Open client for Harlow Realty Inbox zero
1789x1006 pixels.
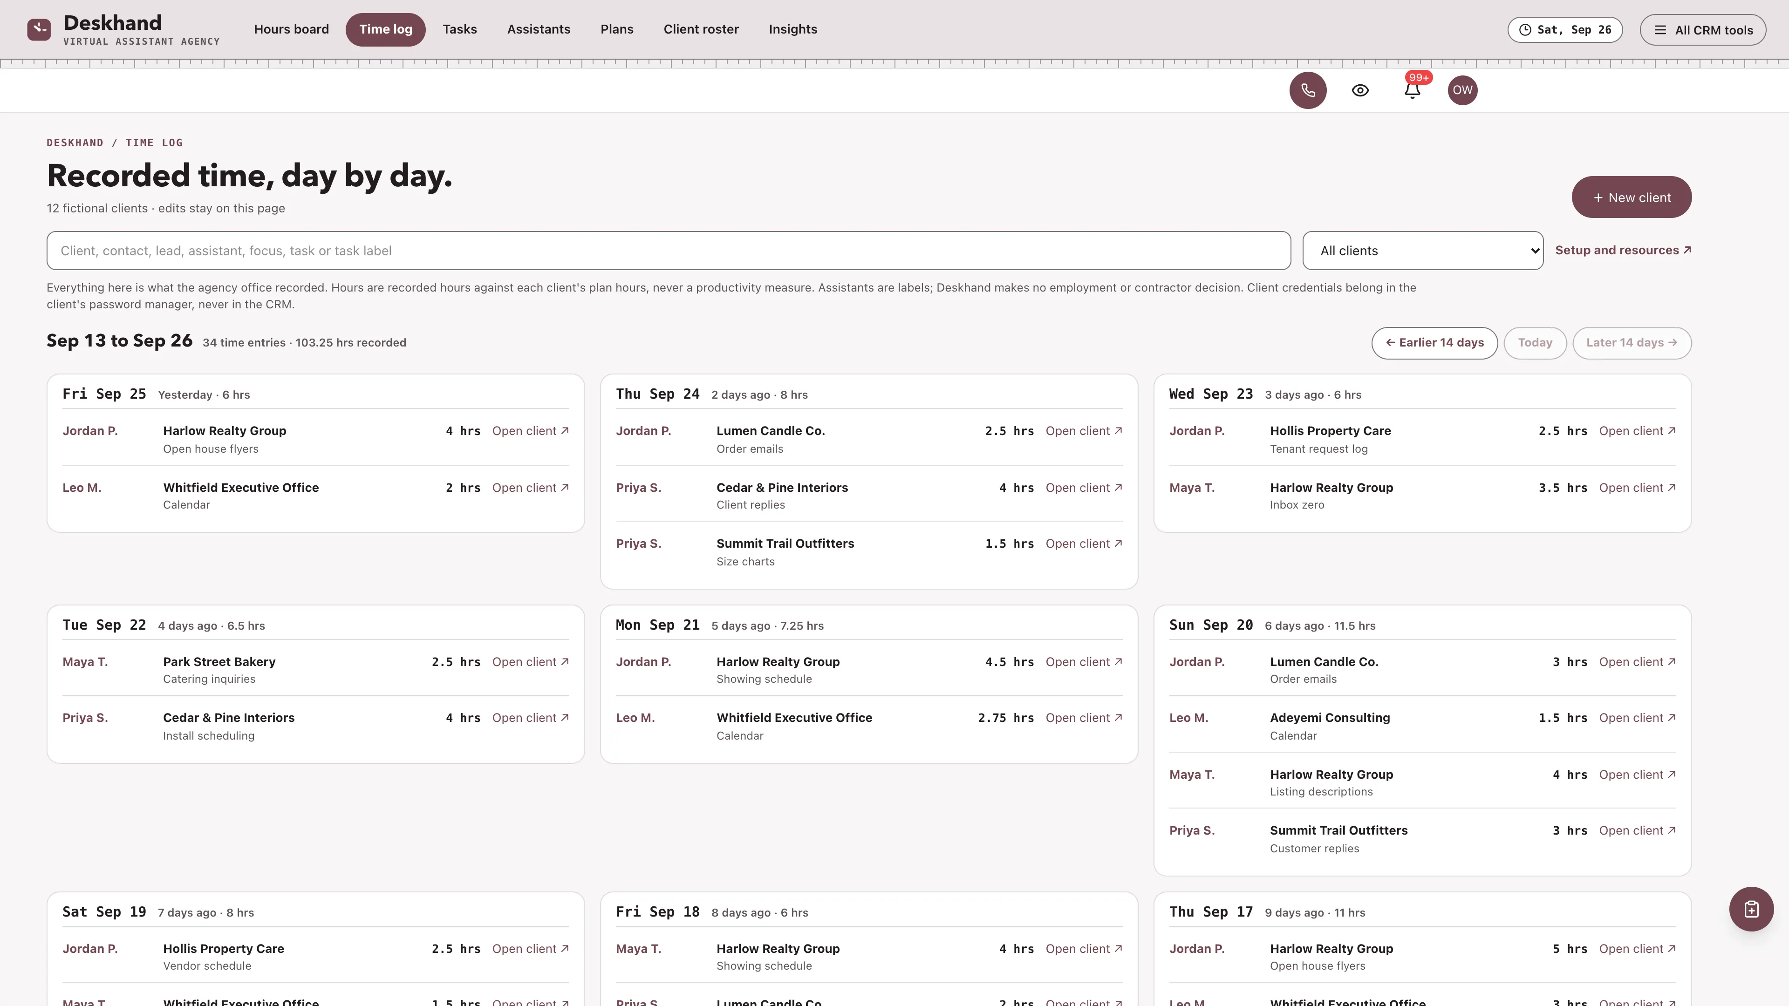coord(1637,488)
